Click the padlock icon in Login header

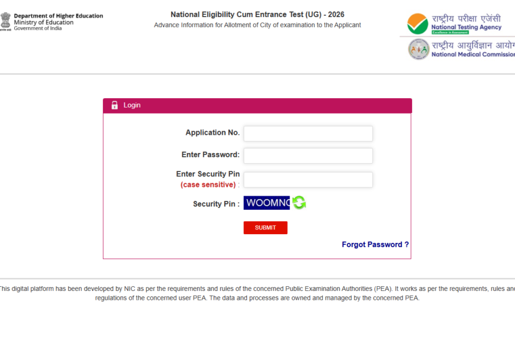(x=115, y=105)
